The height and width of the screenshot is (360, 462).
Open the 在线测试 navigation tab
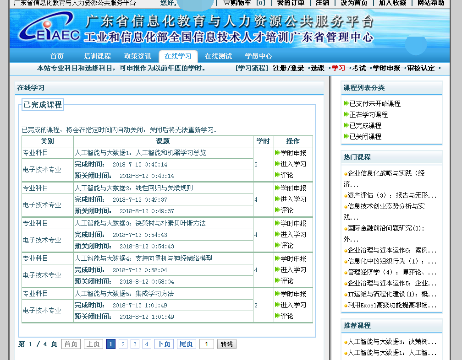[218, 56]
